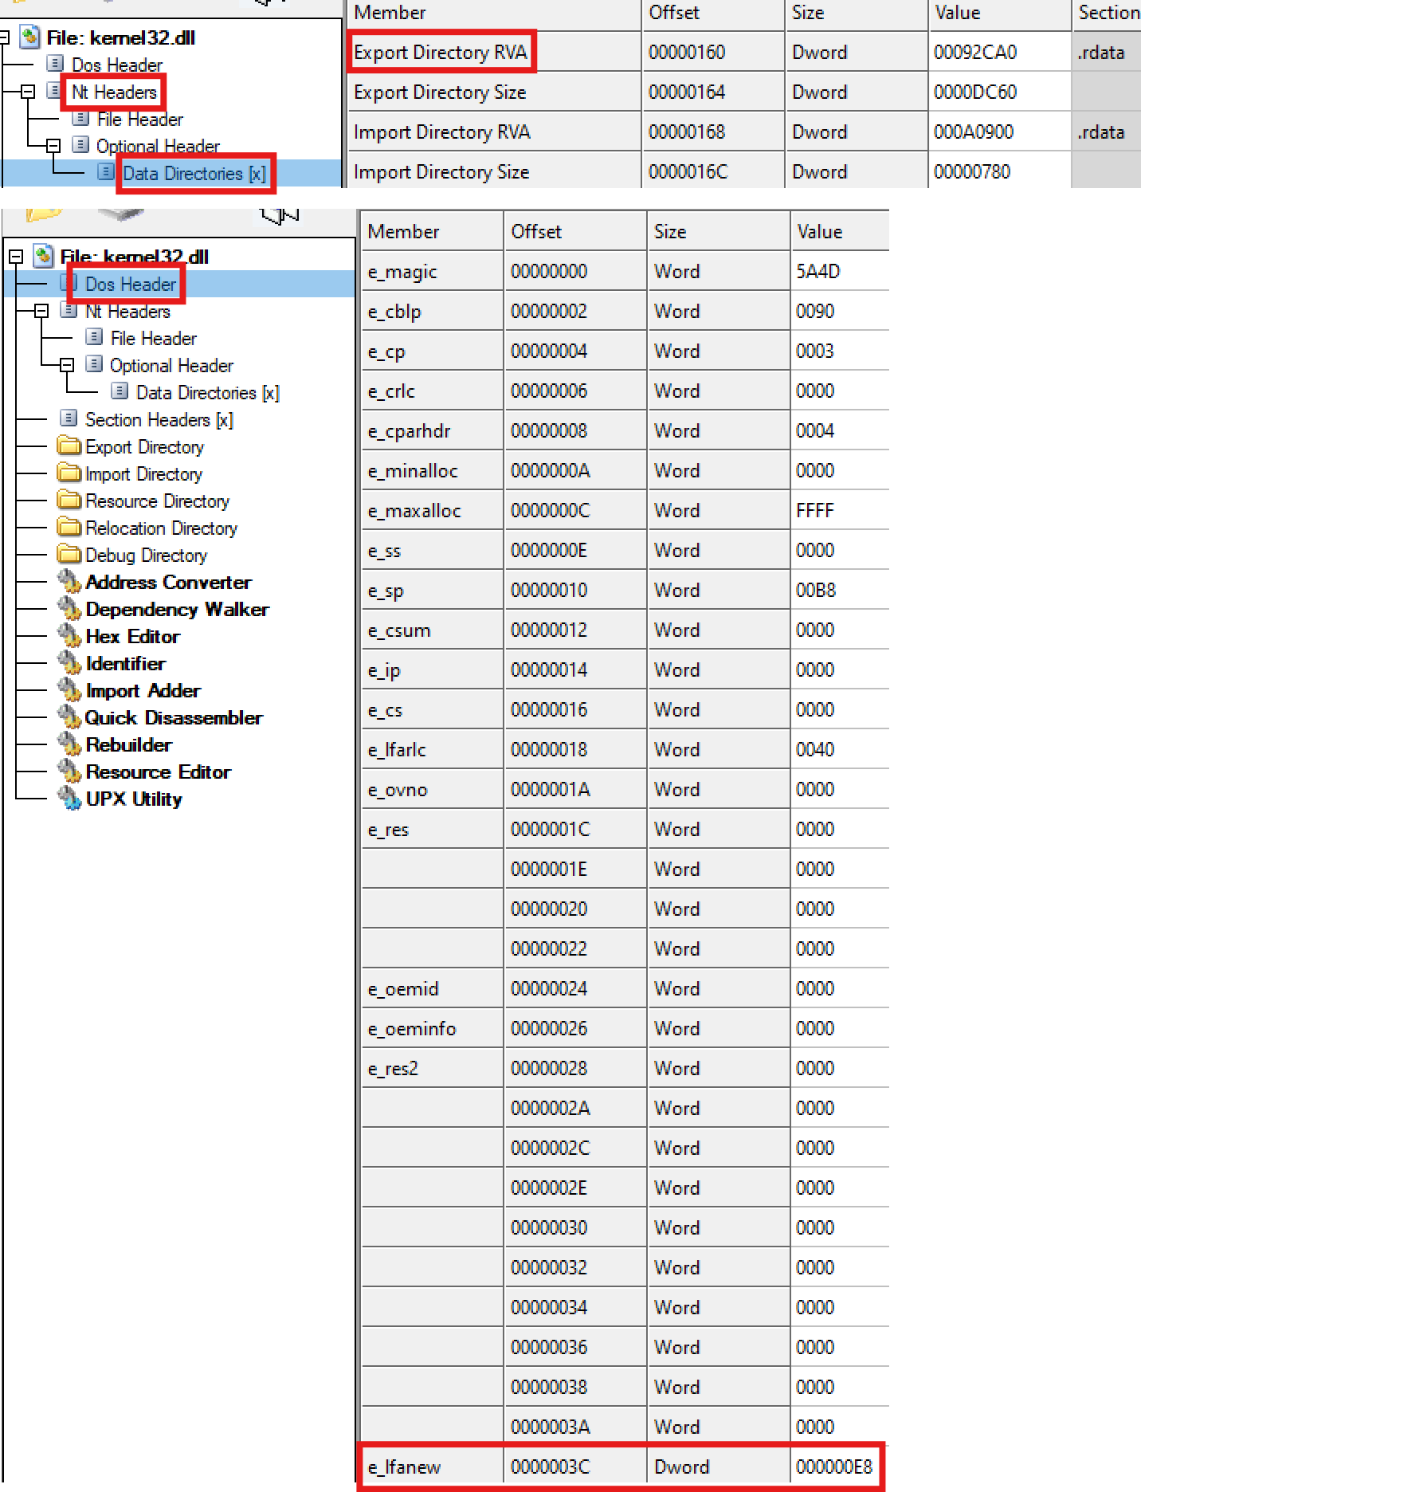The width and height of the screenshot is (1427, 1492).
Task: Click the Import Adder tool icon
Action: [x=70, y=690]
